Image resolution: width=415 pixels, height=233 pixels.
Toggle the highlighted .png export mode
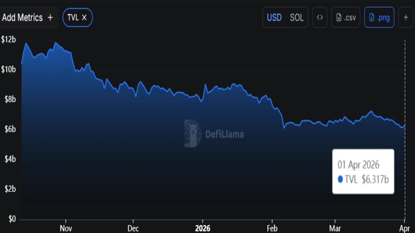coord(379,17)
